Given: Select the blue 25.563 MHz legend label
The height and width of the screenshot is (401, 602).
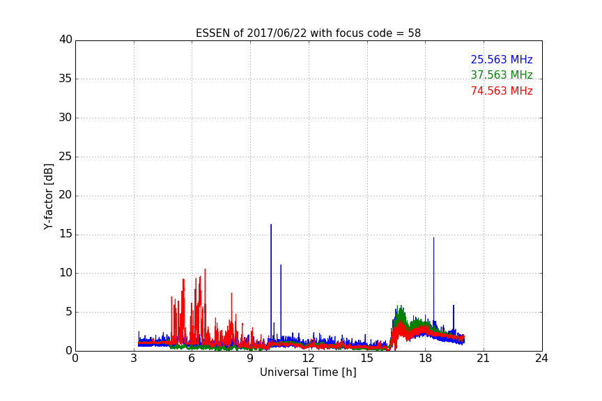Looking at the screenshot, I should pyautogui.click(x=502, y=60).
